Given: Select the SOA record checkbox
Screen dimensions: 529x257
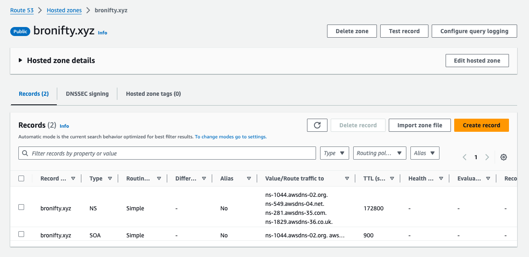Looking at the screenshot, I should click(x=21, y=234).
